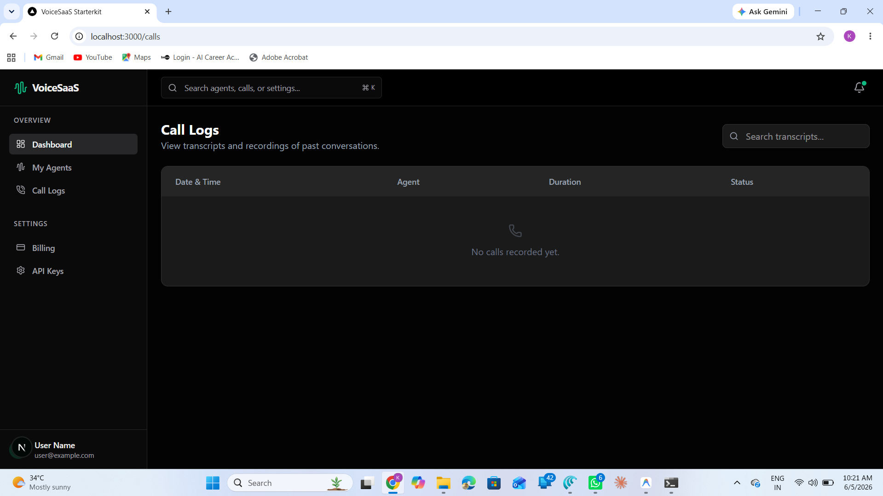The image size is (883, 496).
Task: Expand the tab search dropdown arrow
Action: pos(12,11)
